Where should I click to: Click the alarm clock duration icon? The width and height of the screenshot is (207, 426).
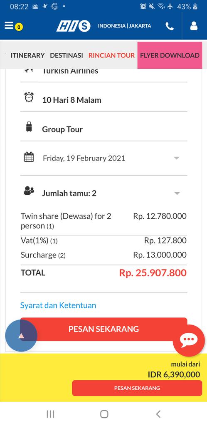tap(29, 97)
